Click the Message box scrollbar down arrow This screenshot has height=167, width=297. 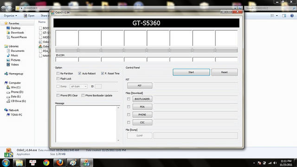click(118, 140)
